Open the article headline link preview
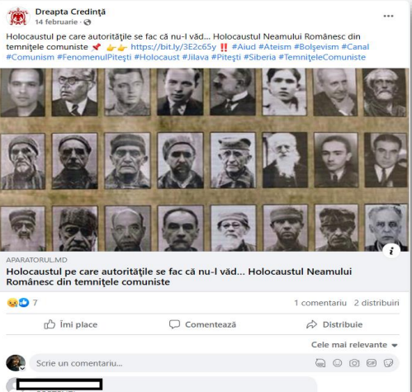The width and height of the screenshot is (412, 392). click(179, 276)
